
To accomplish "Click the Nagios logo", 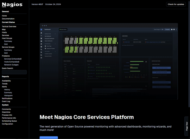I will coord(12,5).
